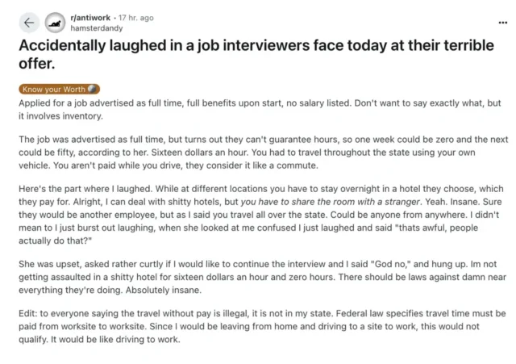Click the first paragraph about applying

pos(258,109)
